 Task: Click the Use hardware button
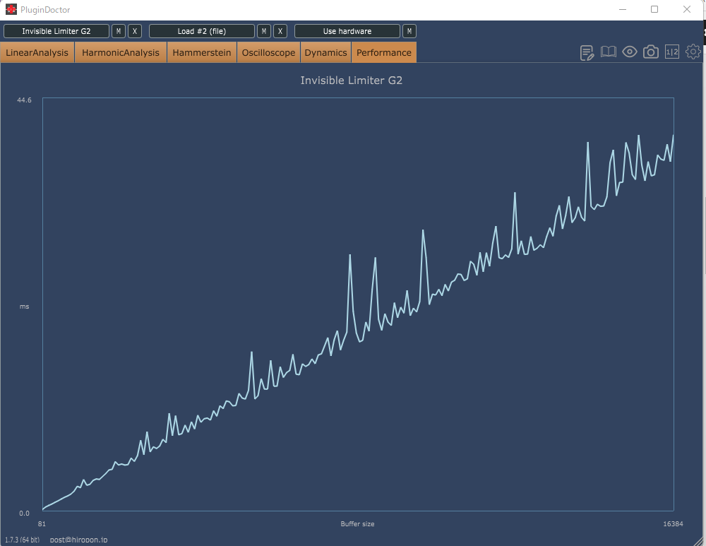(347, 31)
